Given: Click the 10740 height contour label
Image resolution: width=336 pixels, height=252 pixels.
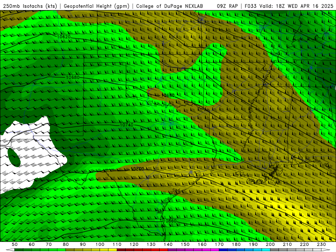Looking at the screenshot, I should click(126, 125).
